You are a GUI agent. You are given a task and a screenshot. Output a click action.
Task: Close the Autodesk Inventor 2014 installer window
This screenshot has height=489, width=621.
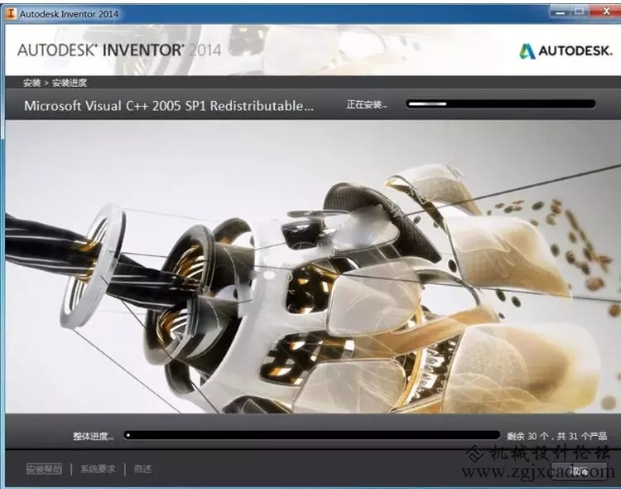tap(604, 12)
